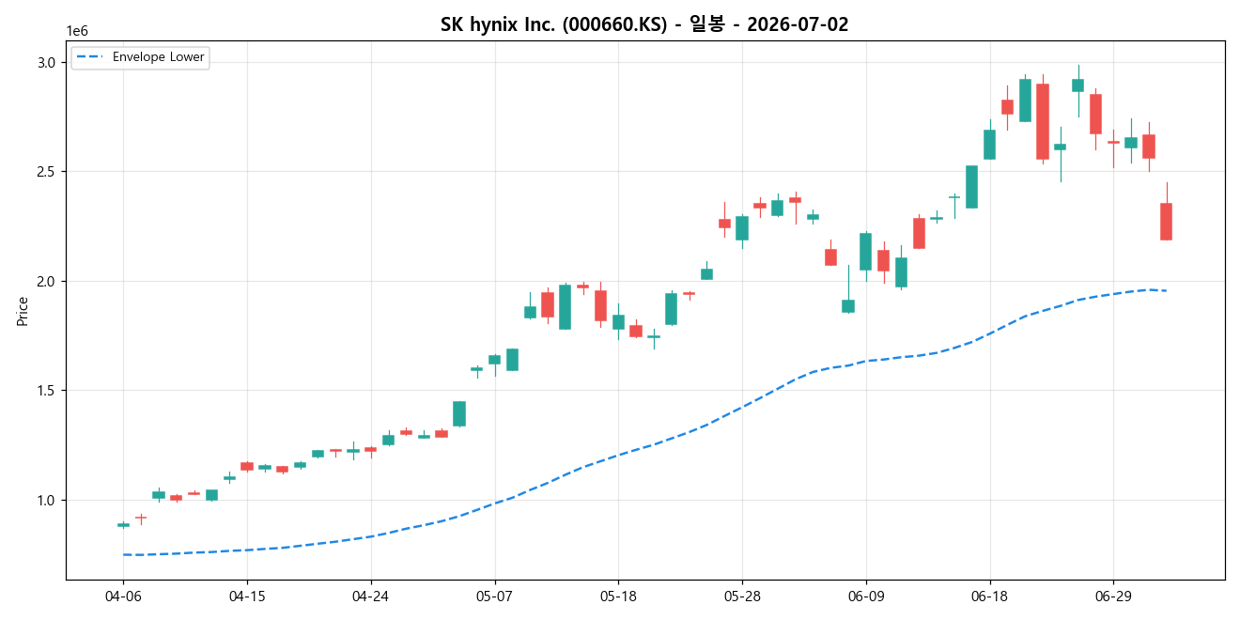Click the 04-15 date tick label
The image size is (1240, 620).
coord(247,596)
